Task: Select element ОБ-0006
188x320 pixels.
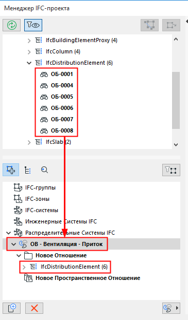Action: point(62,108)
